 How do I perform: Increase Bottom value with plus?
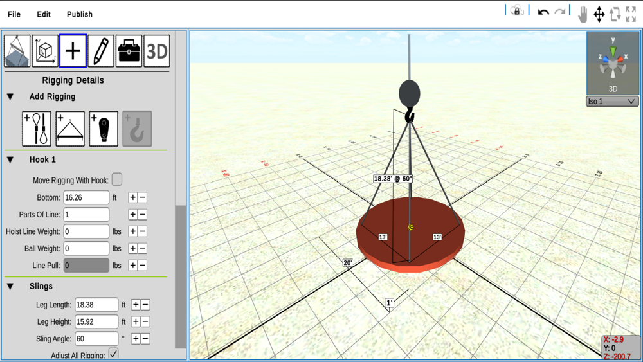133,197
